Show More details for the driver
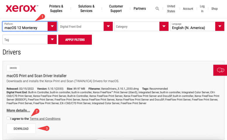Image resolution: width=227 pixels, height=140 pixels. (18, 110)
